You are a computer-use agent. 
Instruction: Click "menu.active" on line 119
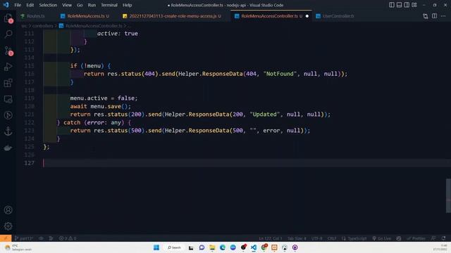[x=89, y=98]
